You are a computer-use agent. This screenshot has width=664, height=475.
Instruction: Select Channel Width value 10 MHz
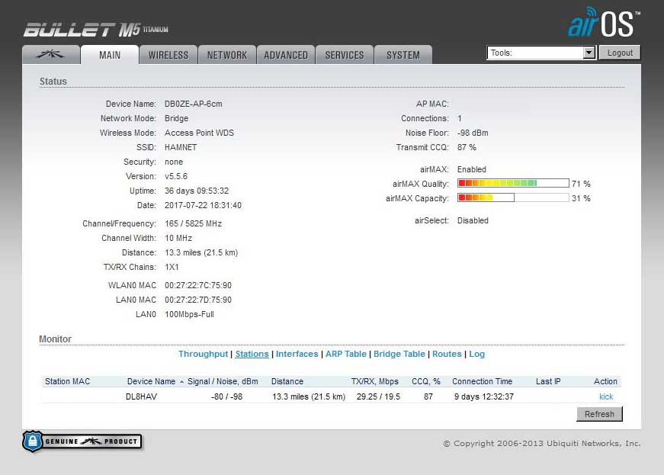[178, 238]
